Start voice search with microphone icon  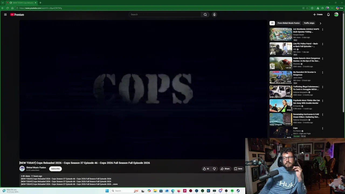click(214, 15)
